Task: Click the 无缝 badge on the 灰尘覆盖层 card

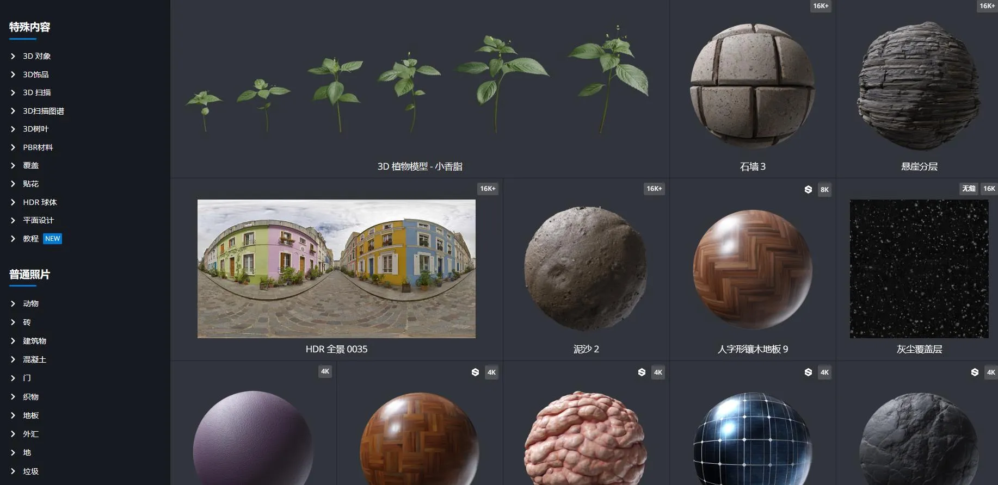Action: point(969,189)
